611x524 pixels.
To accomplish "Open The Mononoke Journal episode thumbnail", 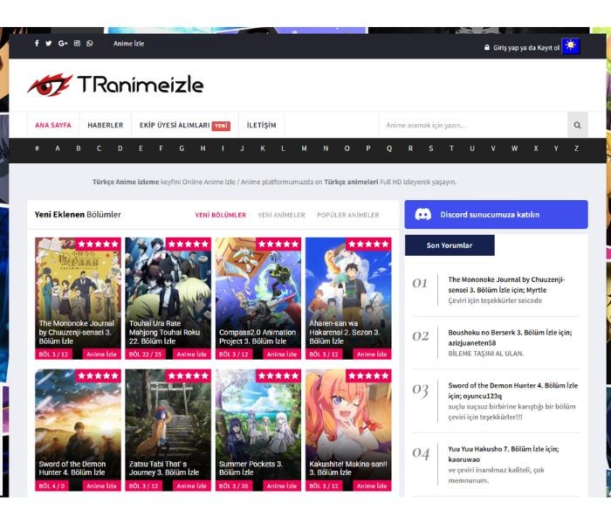I will (79, 293).
